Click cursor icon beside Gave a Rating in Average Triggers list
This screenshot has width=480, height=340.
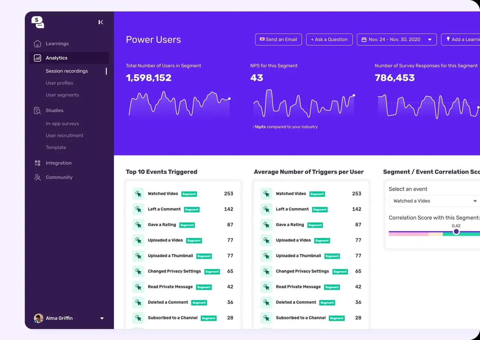266,225
